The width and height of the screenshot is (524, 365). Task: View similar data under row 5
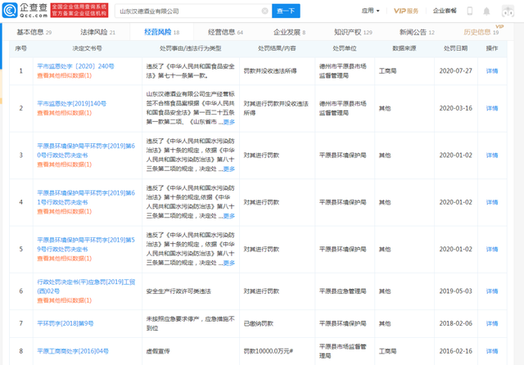(64, 259)
